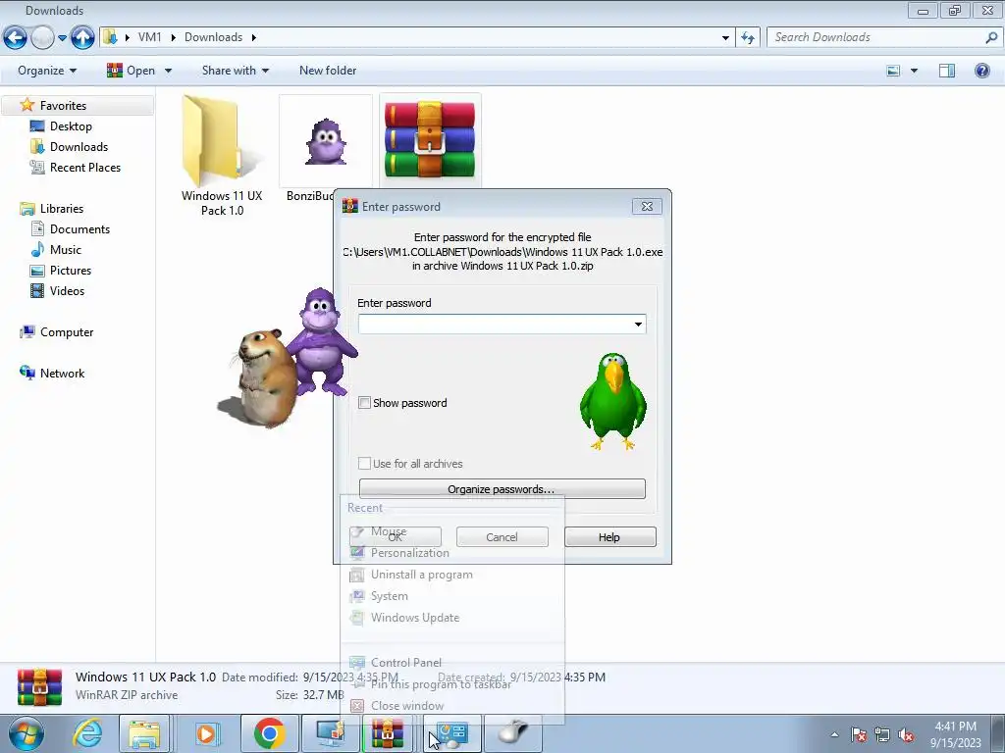
Task: Open Windows Explorer taskbar icon
Action: (144, 733)
